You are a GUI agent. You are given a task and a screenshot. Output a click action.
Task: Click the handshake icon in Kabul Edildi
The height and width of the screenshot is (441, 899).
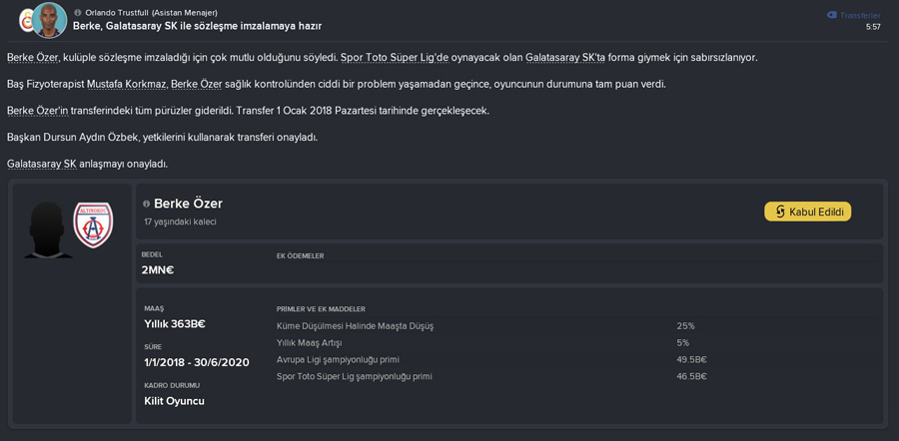pyautogui.click(x=780, y=212)
